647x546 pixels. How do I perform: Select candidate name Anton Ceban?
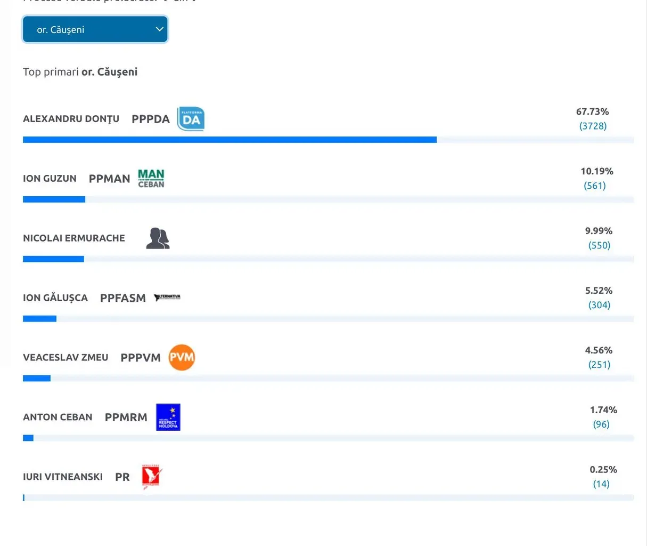[58, 417]
